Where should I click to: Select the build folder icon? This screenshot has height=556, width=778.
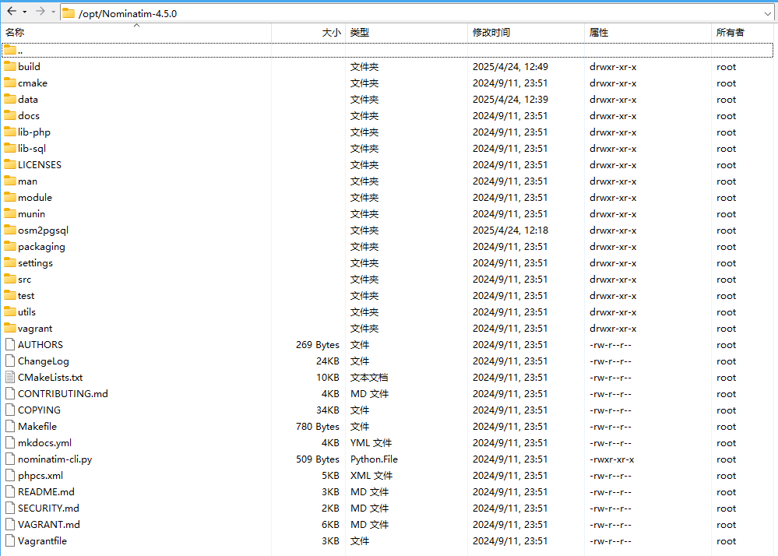10,66
